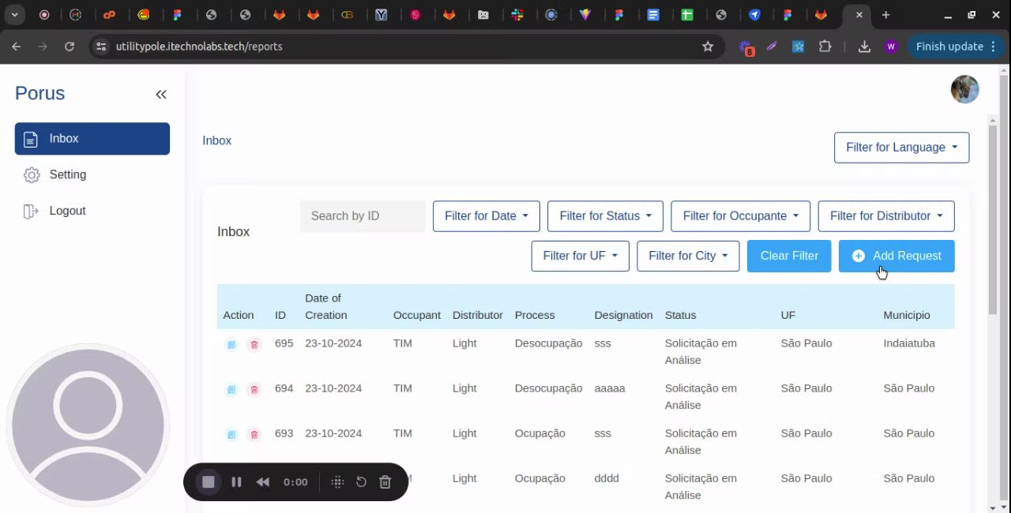
Task: Open extension icon with badge 8
Action: (746, 47)
